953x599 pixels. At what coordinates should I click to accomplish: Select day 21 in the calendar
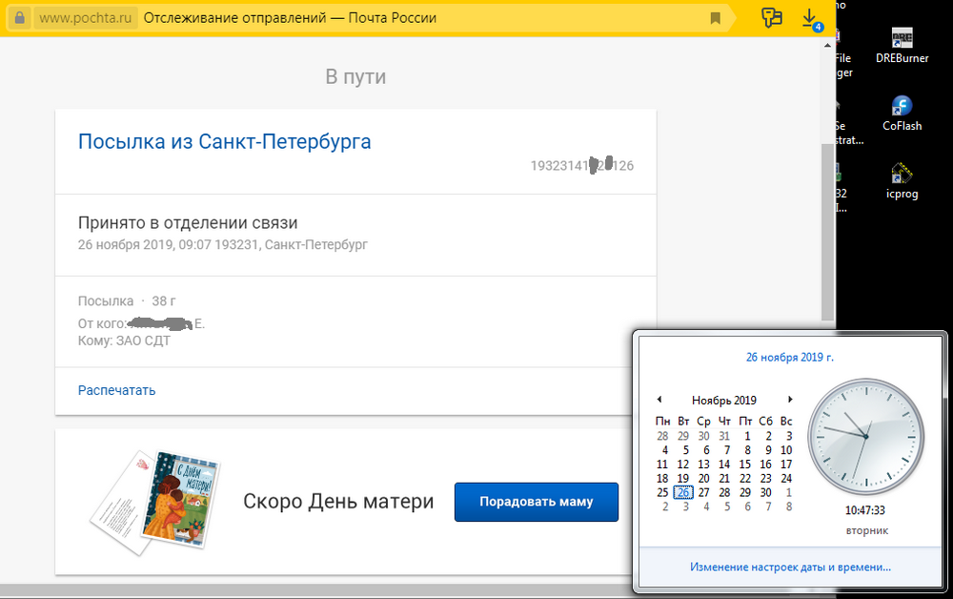coord(724,479)
